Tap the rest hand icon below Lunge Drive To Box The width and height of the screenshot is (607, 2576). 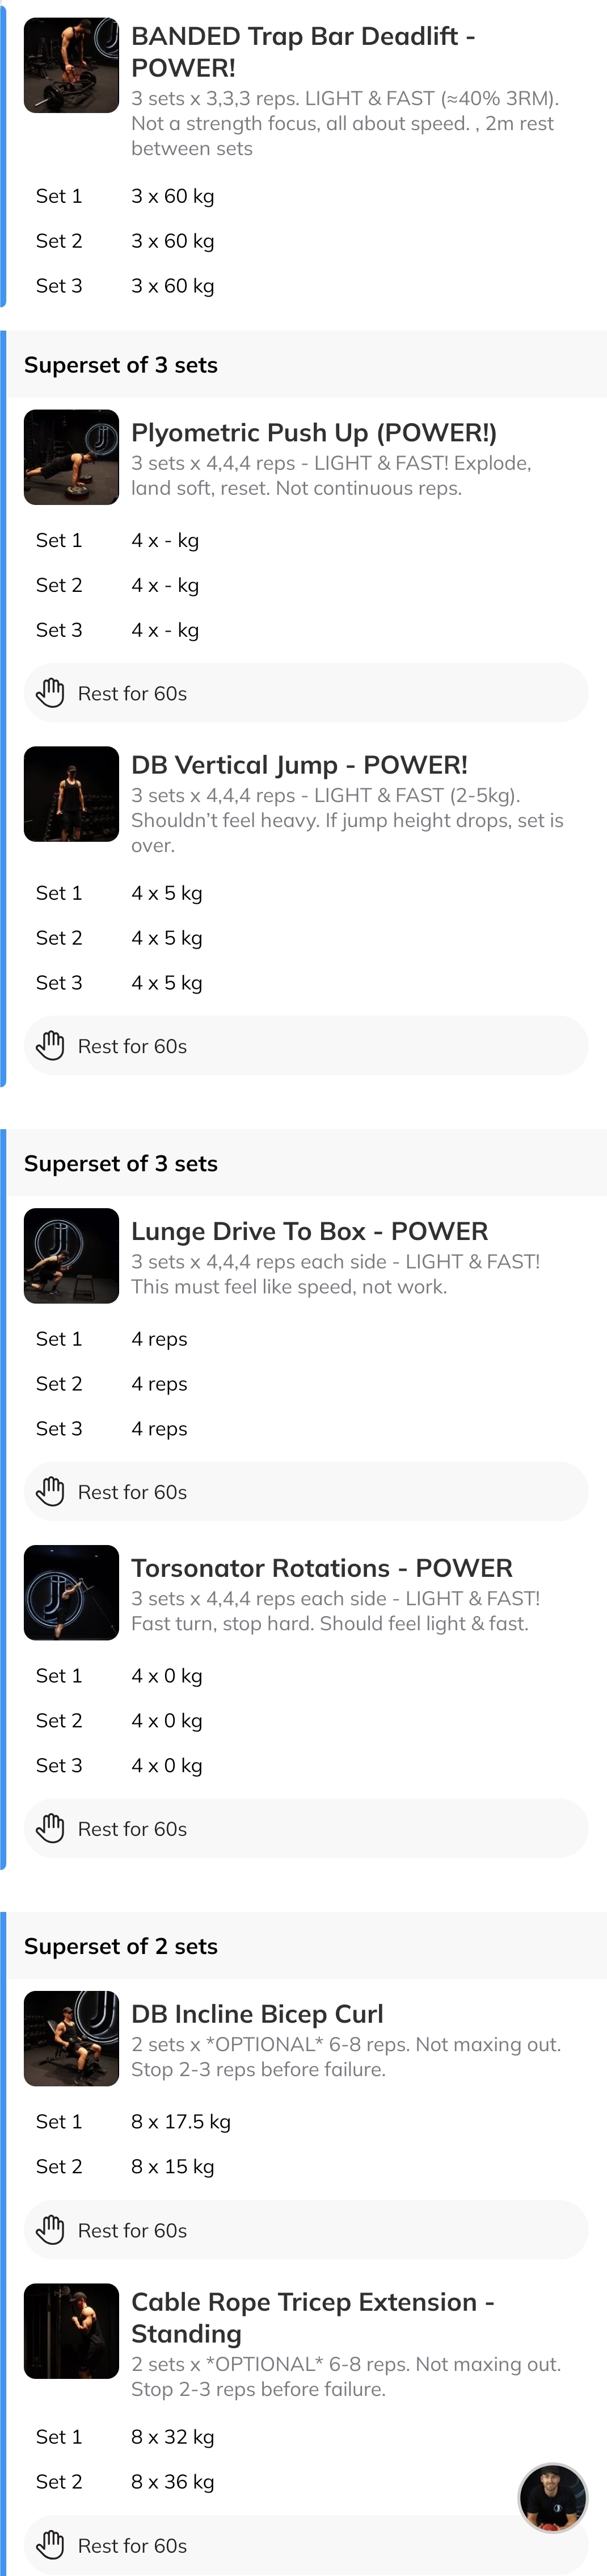[50, 1492]
